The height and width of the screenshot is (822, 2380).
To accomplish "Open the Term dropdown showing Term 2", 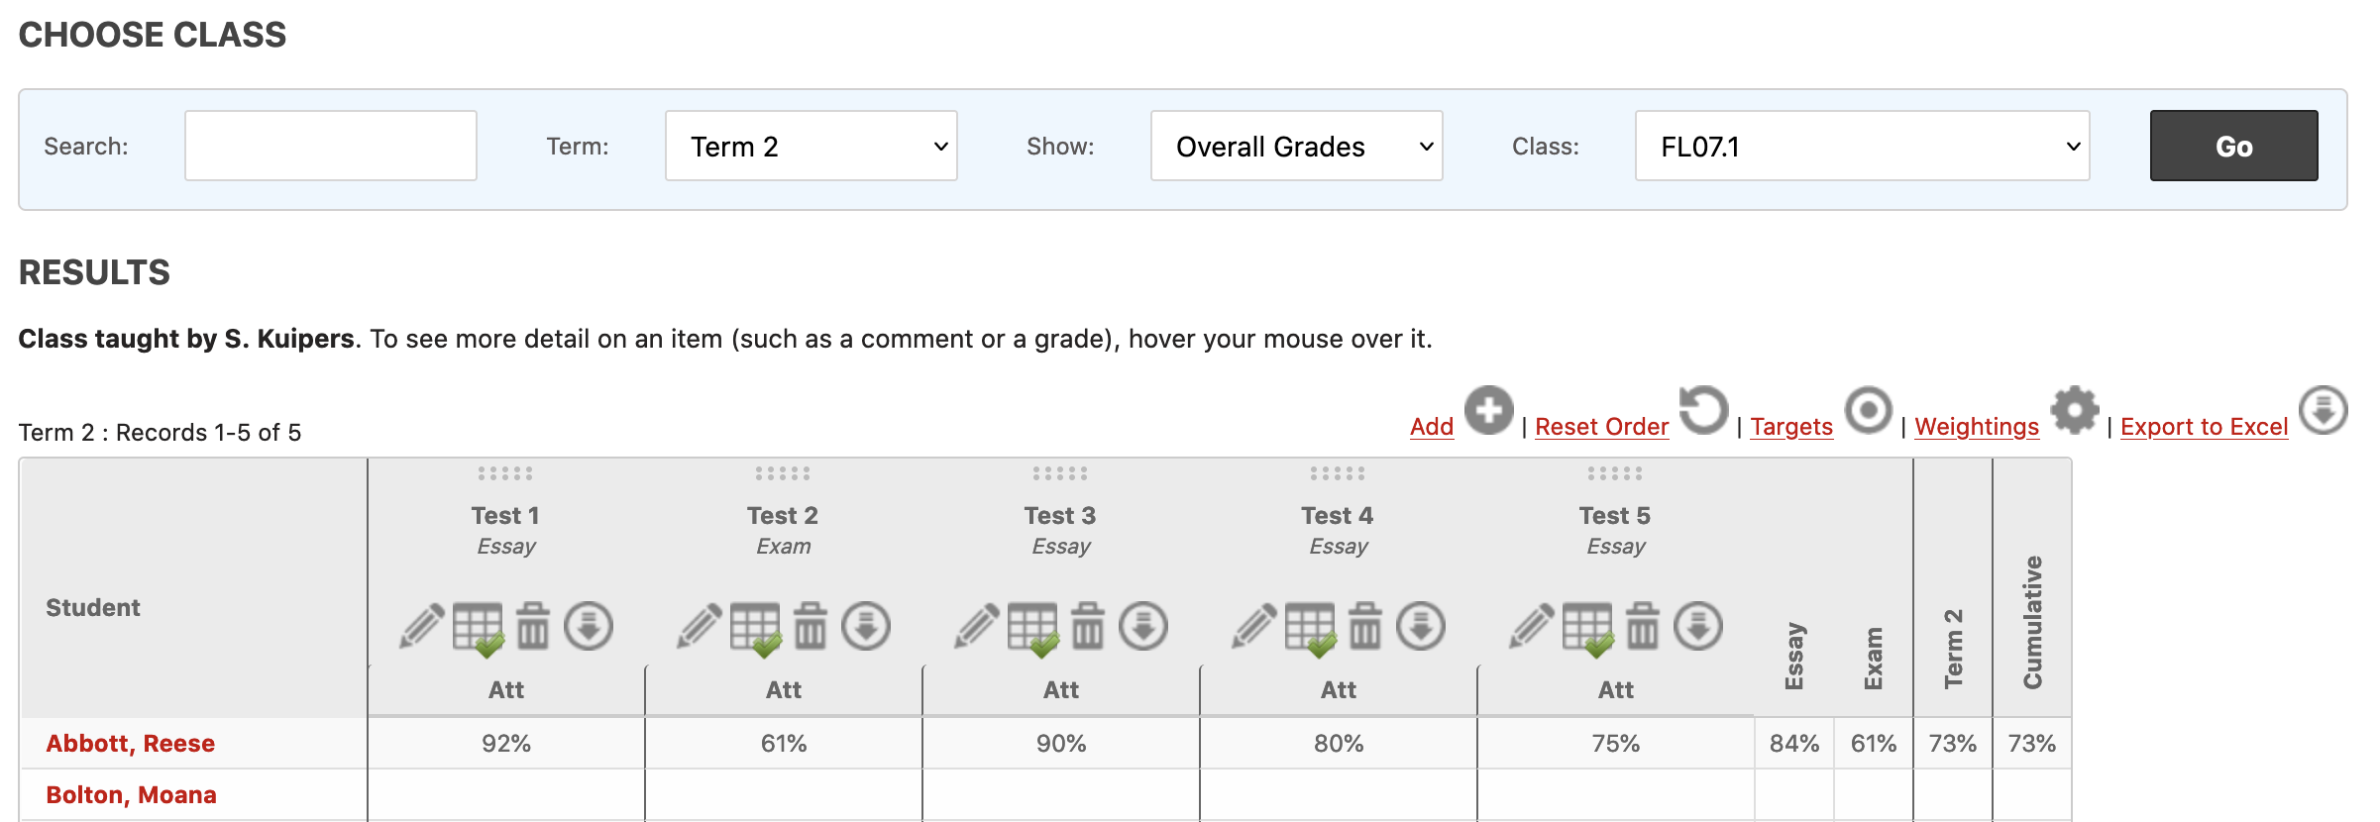I will coord(811,146).
